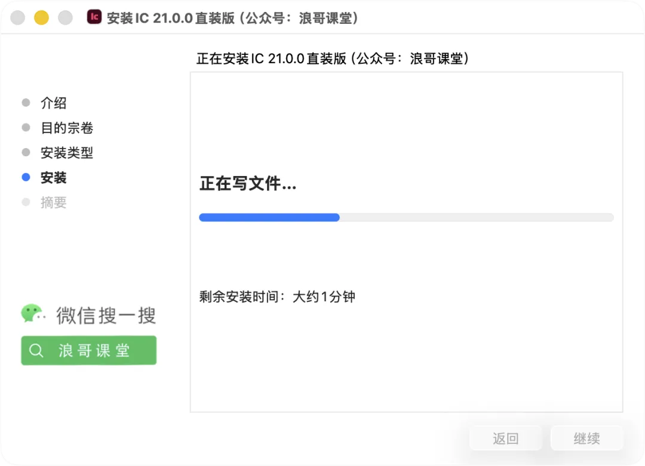Click the gray bullet beside 安装类型

click(26, 153)
